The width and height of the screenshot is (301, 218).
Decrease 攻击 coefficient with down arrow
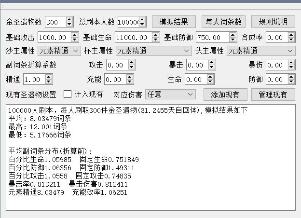[131, 67]
